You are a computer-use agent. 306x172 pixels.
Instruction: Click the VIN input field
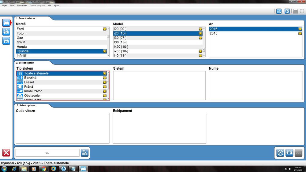pyautogui.click(x=47, y=153)
